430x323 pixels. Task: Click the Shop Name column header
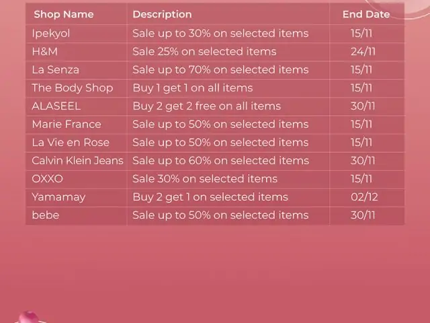[64, 14]
